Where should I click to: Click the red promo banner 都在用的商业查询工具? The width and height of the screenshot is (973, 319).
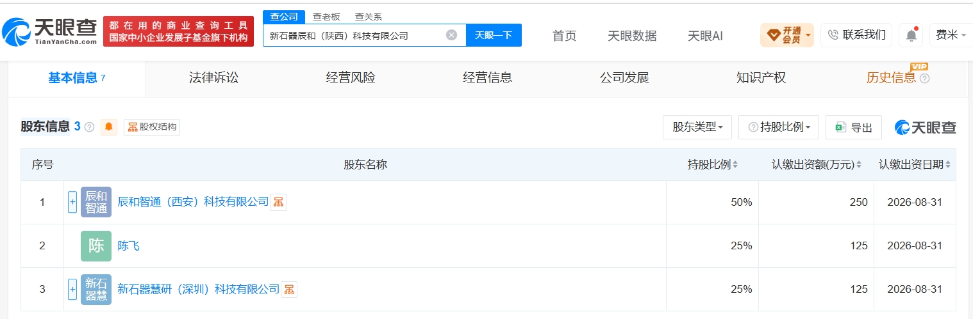pos(178,31)
